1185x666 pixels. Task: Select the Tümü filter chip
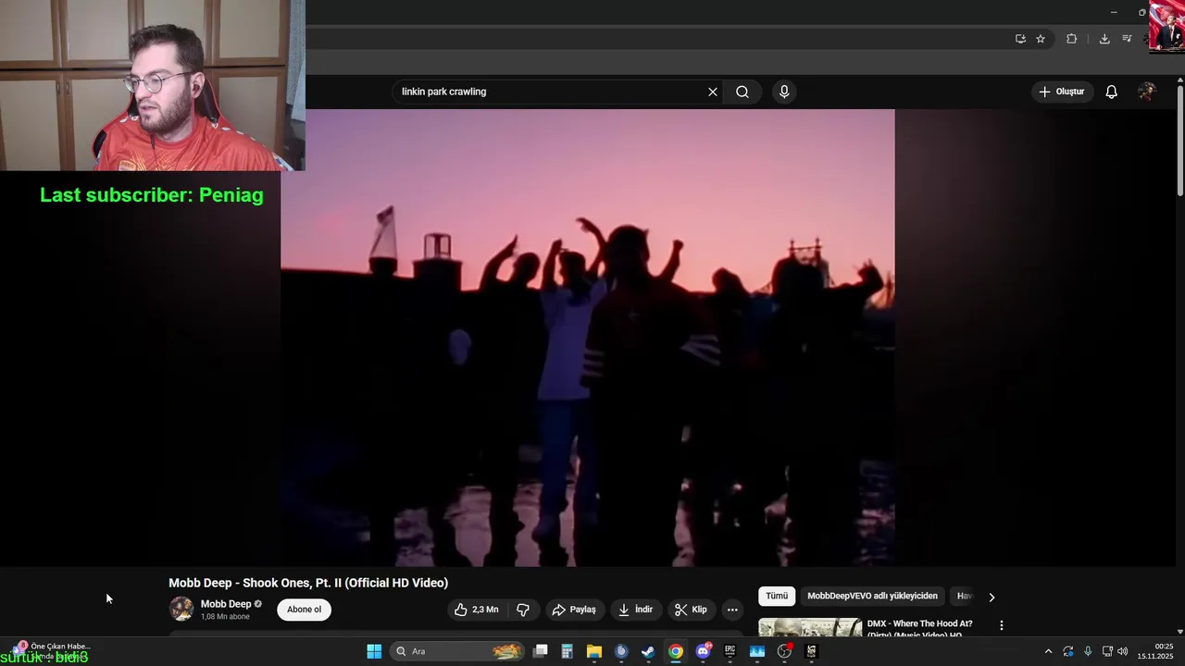click(x=777, y=597)
